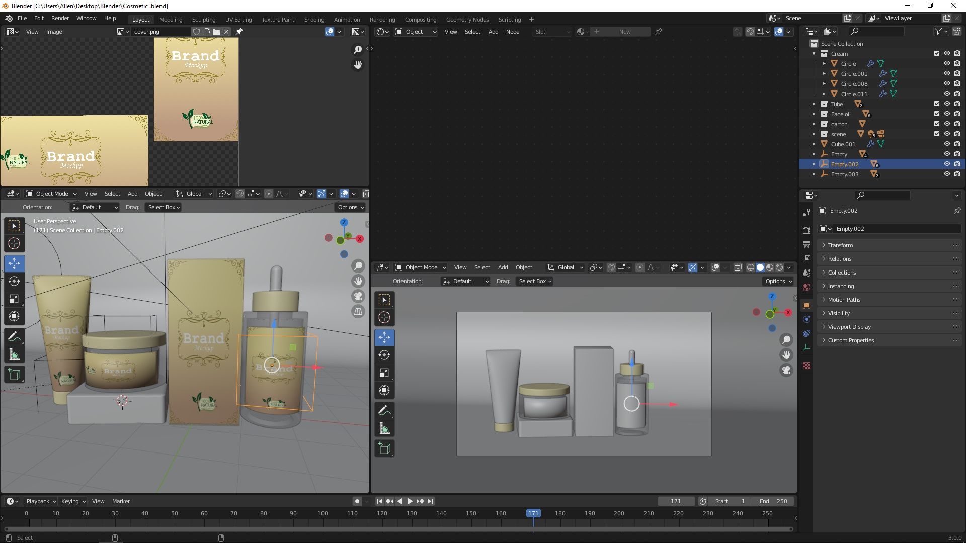The height and width of the screenshot is (543, 966).
Task: Expand the Tube collection in the outliner
Action: (814, 104)
